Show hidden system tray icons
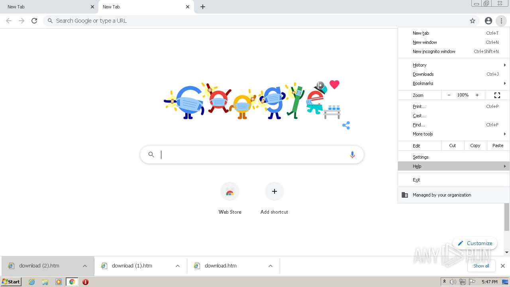Image resolution: width=510 pixels, height=287 pixels. 444,282
